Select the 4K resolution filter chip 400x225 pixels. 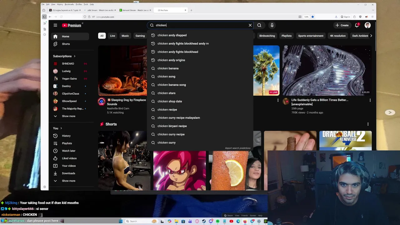click(338, 36)
